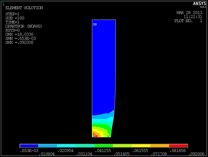Click the window number 1 in the corner

[3, 4]
